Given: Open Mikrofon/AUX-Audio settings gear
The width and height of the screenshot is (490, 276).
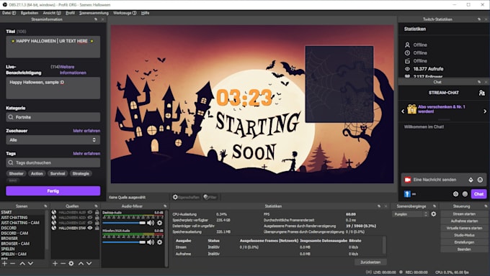Looking at the screenshot, I should tap(160, 242).
